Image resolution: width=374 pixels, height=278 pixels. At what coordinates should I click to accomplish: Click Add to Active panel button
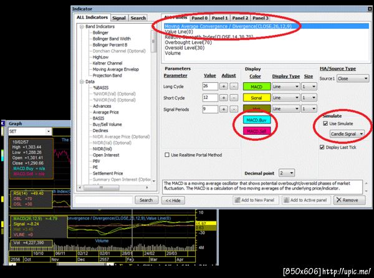[306, 200]
